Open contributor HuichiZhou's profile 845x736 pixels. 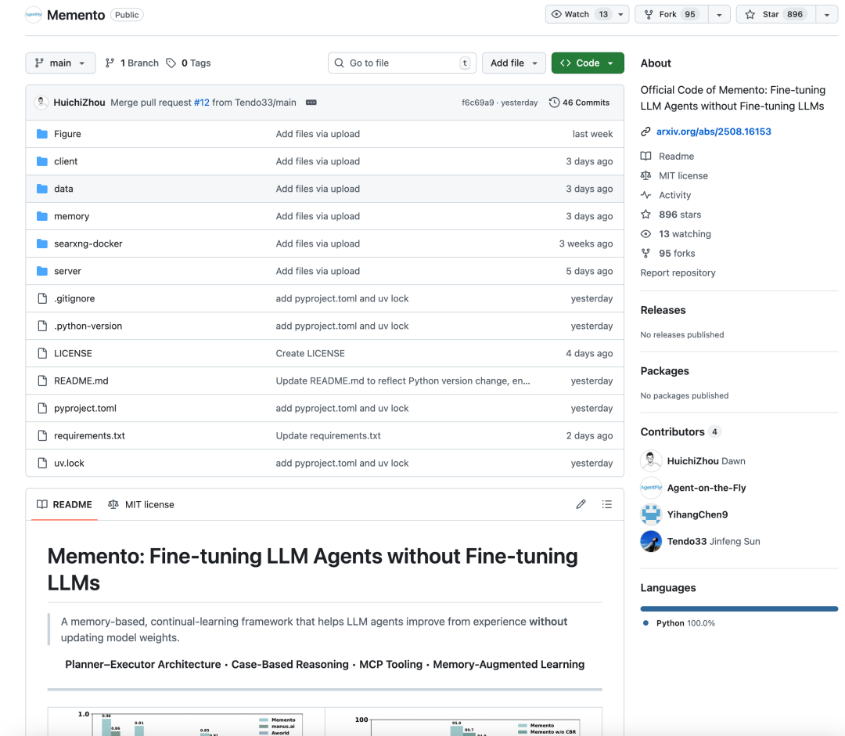coord(693,461)
